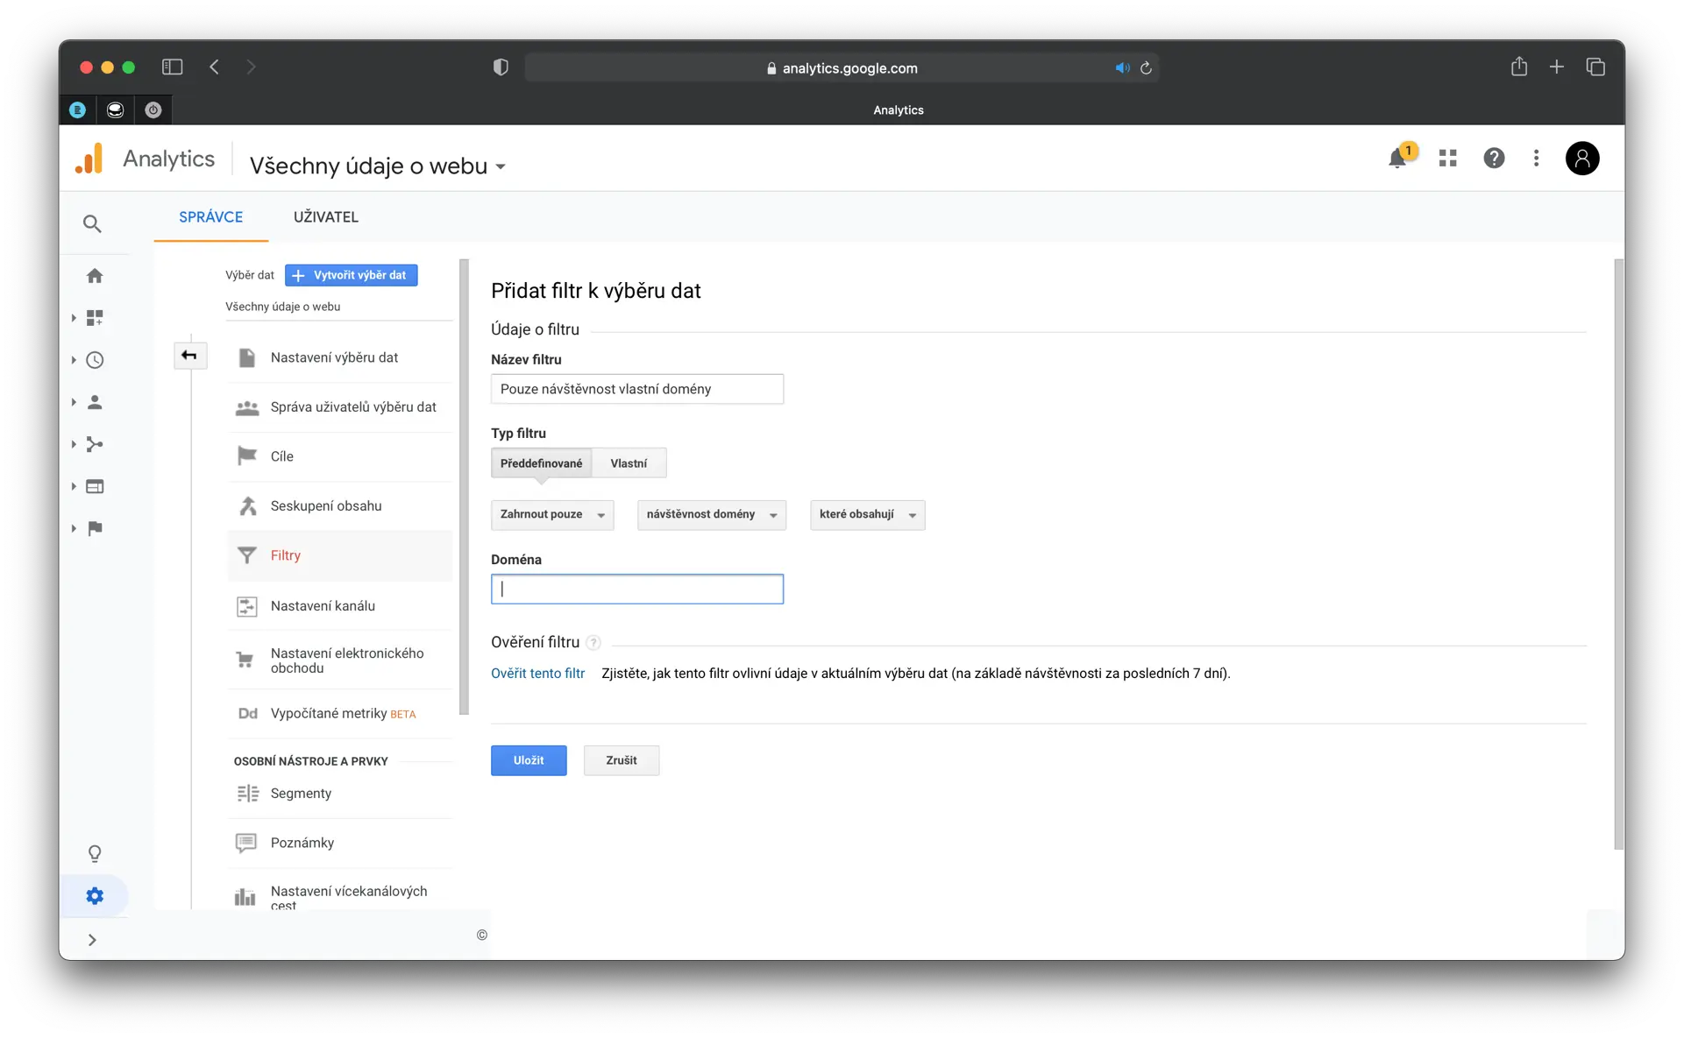Image resolution: width=1684 pixels, height=1038 pixels.
Task: Click the help question mark icon
Action: coord(1494,158)
